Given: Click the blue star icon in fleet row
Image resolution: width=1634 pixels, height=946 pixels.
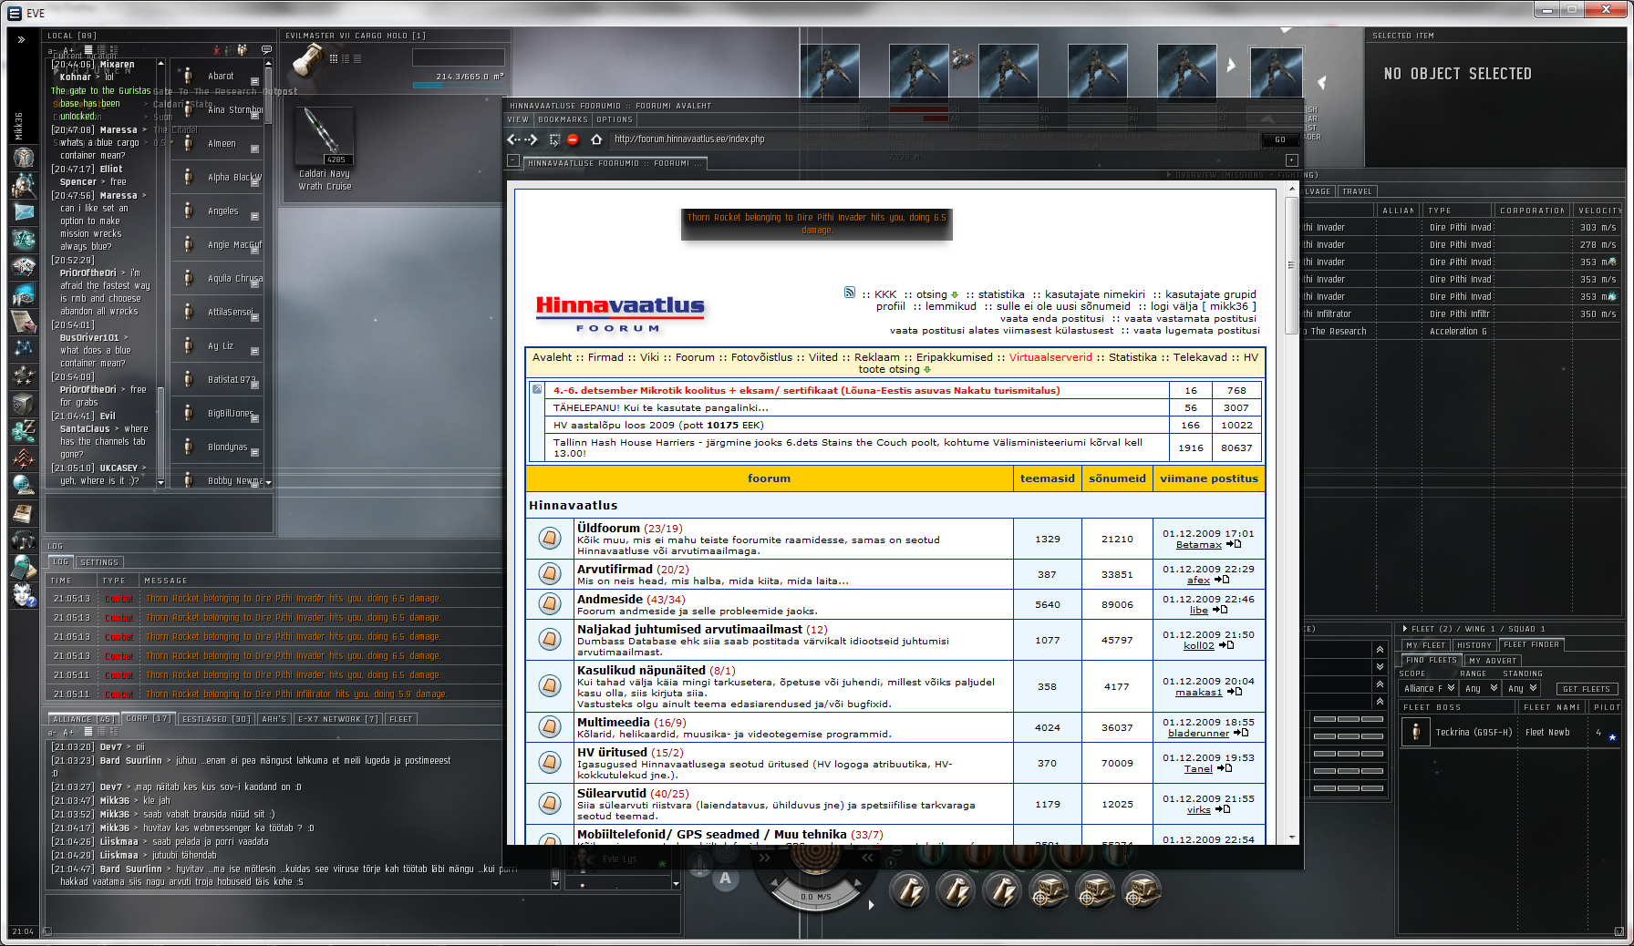Looking at the screenshot, I should 1612,736.
